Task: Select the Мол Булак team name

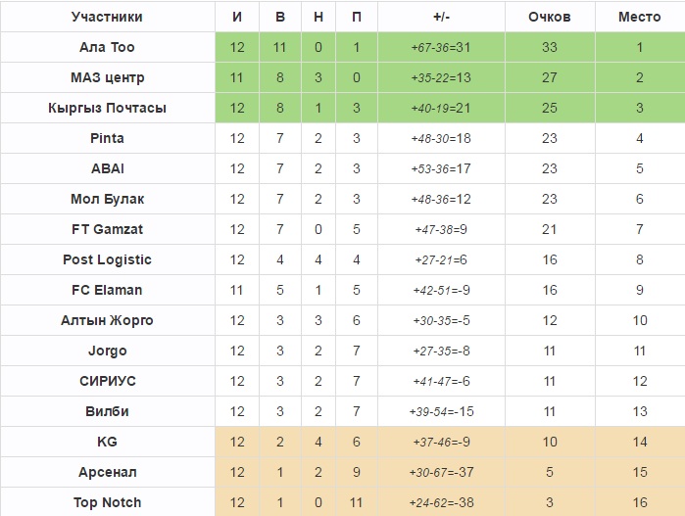Action: click(107, 199)
